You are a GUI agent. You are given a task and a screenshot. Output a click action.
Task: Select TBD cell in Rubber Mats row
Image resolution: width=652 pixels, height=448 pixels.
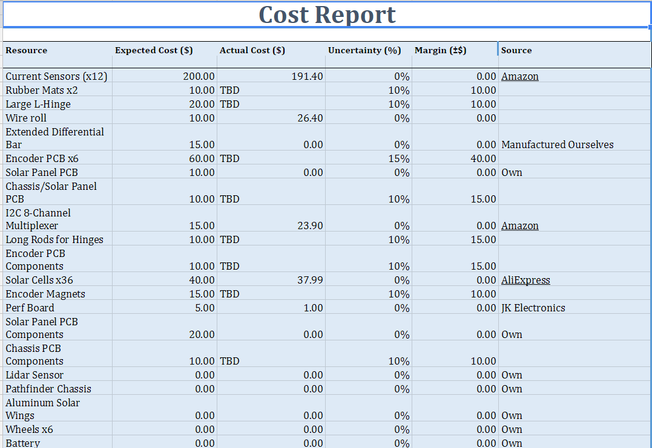coord(271,90)
